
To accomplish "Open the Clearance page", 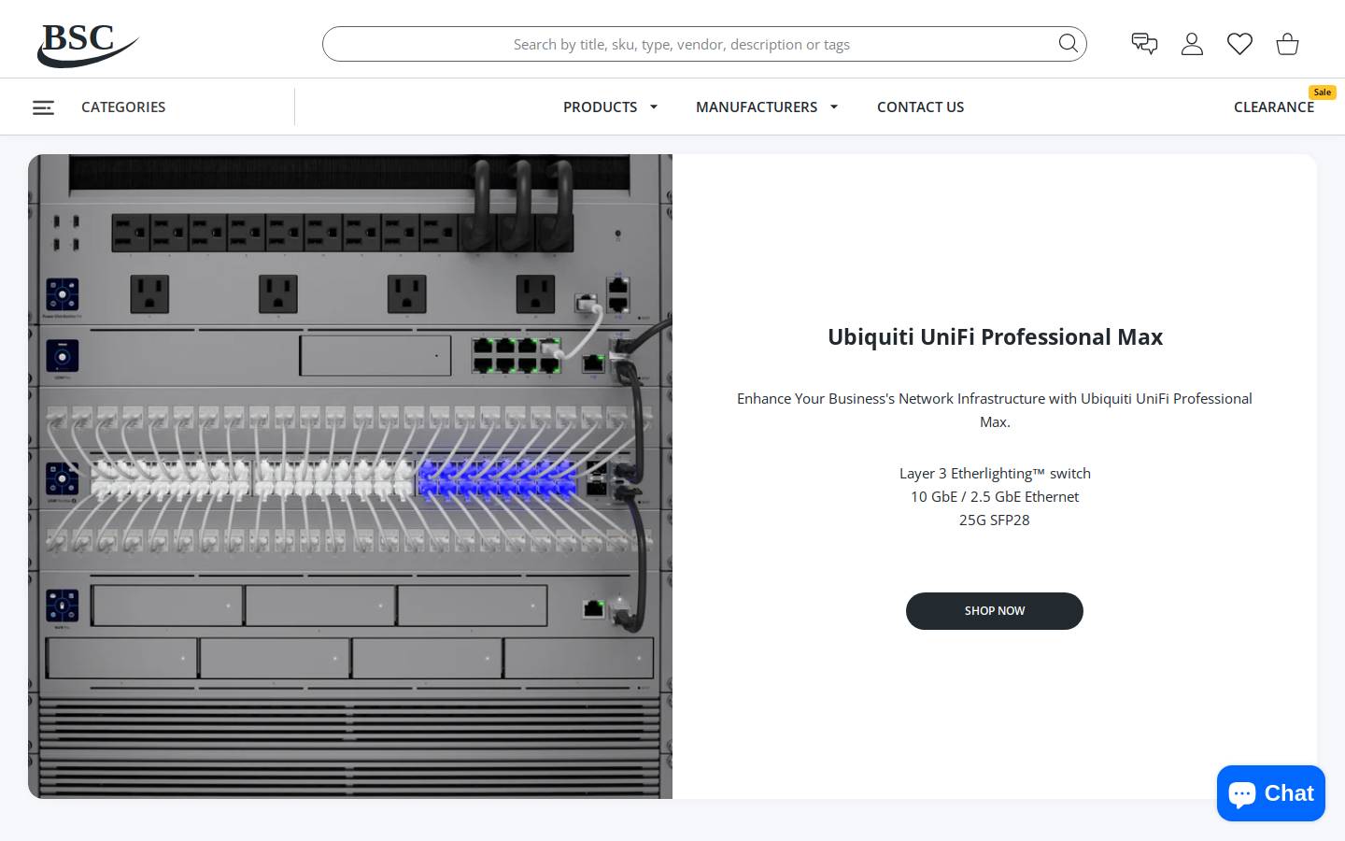I will click(x=1273, y=107).
